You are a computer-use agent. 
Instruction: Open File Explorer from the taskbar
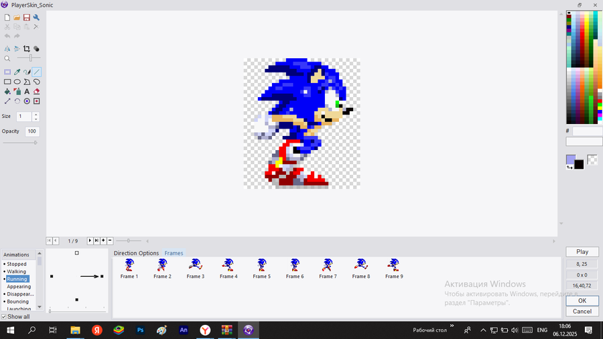(x=75, y=330)
